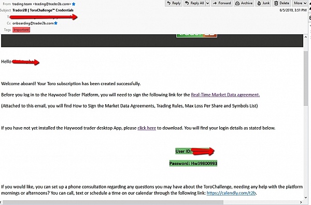Image resolution: width=311 pixels, height=205 pixels.
Task: Click the horizontal scrollbar thumb
Action: point(113,202)
